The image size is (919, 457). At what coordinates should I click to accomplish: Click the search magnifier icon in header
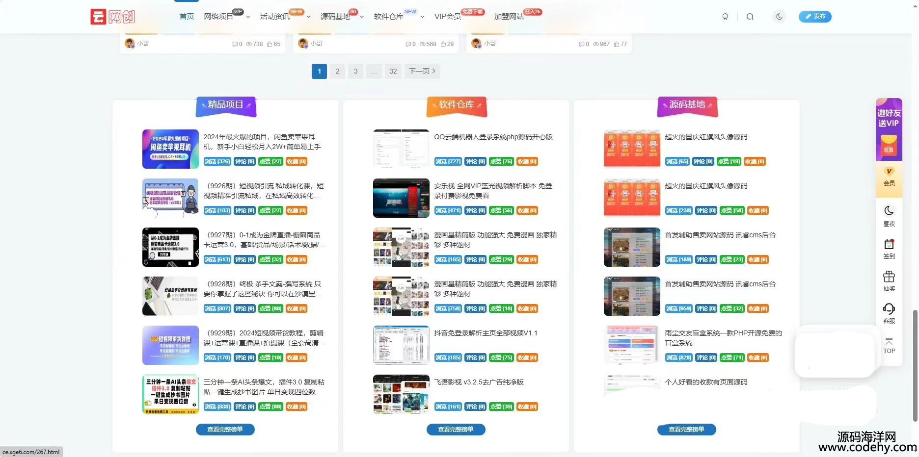click(x=750, y=17)
